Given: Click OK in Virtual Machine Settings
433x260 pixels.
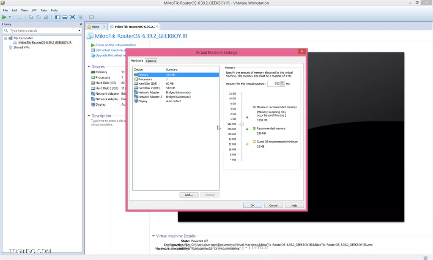Looking at the screenshot, I should tap(252, 205).
